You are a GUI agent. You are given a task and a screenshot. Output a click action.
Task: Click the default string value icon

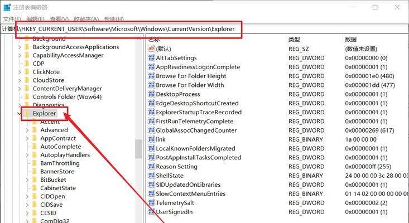151,49
